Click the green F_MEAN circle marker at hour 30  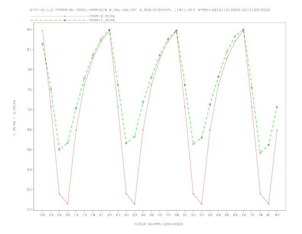tap(126, 143)
